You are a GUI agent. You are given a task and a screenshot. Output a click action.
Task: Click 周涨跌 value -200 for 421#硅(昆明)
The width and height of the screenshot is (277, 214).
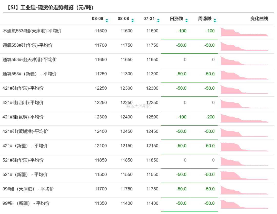pyautogui.click(x=210, y=117)
